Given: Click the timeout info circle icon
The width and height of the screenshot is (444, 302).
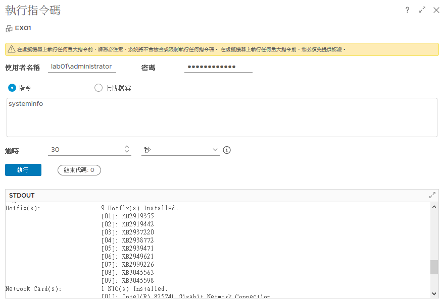Looking at the screenshot, I should point(227,150).
